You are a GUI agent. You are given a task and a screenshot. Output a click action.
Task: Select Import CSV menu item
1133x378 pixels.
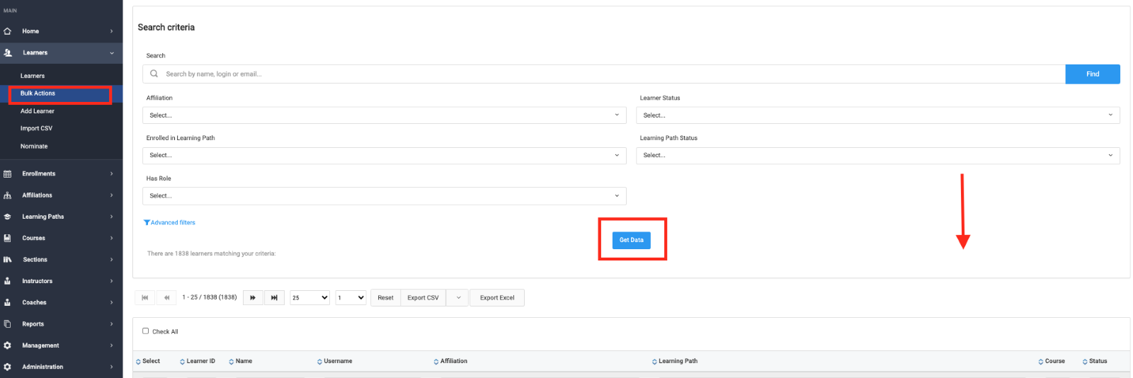coord(36,129)
